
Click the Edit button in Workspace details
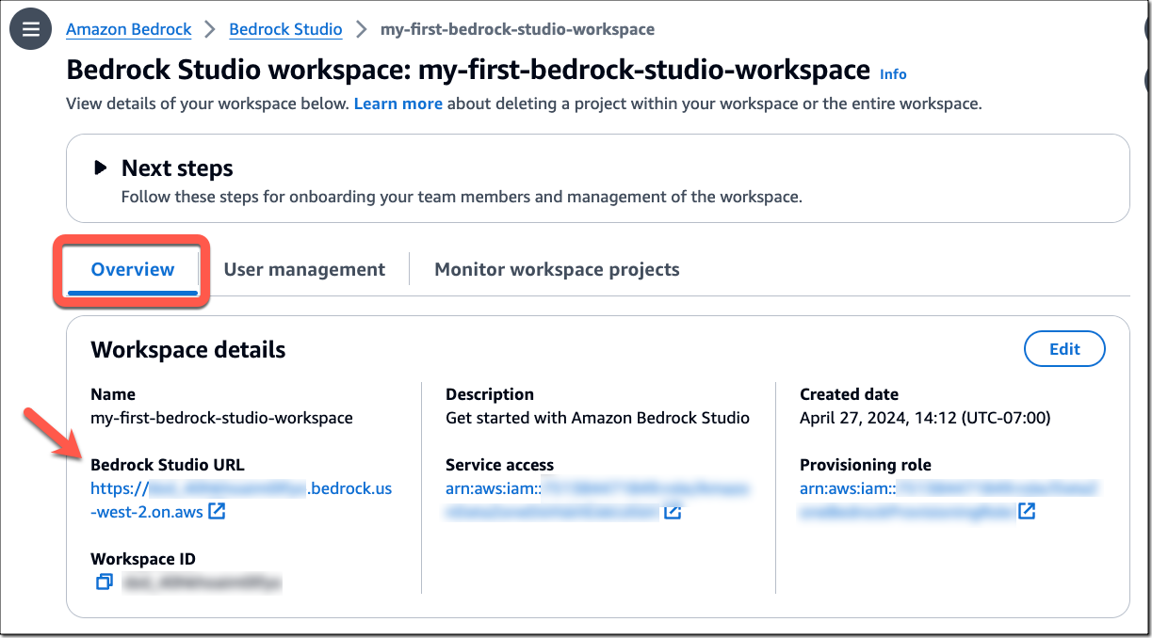coord(1064,348)
